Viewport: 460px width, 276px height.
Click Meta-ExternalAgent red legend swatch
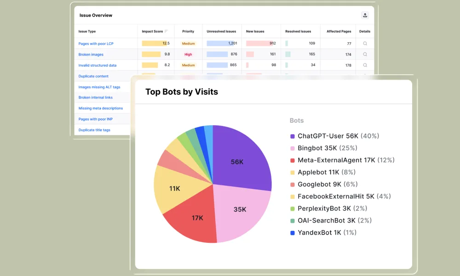292,161
